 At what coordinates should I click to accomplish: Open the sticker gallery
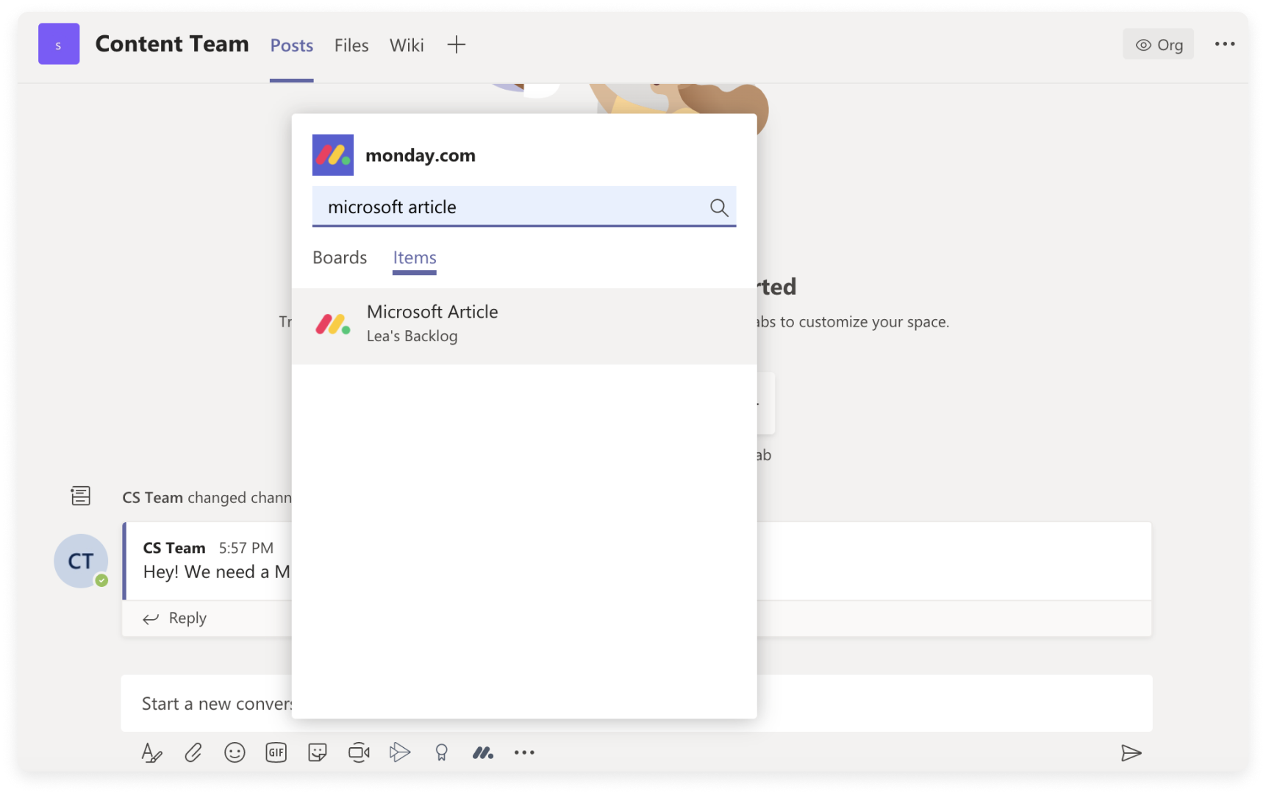pyautogui.click(x=317, y=752)
